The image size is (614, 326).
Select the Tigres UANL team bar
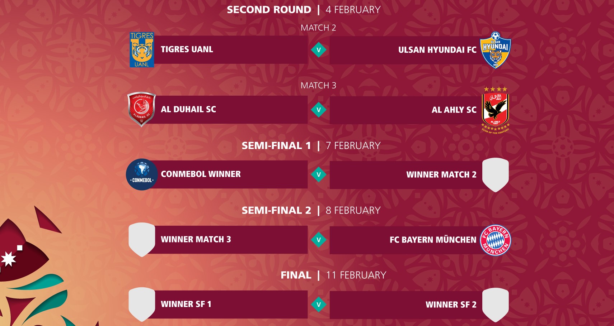tap(230, 49)
